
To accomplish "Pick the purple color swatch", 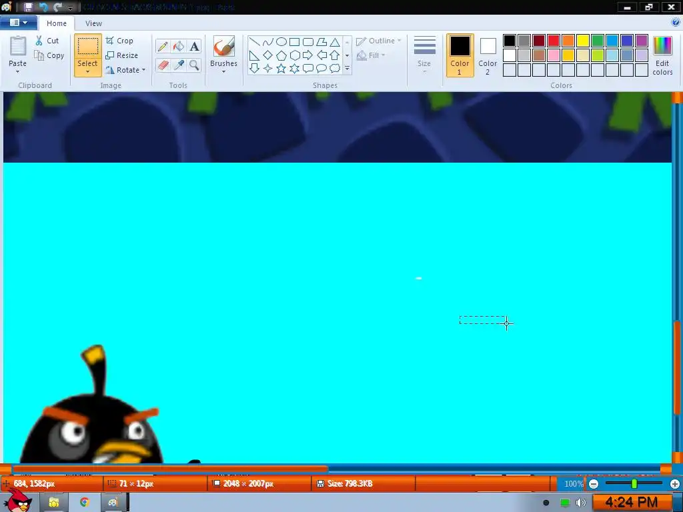I will click(642, 41).
